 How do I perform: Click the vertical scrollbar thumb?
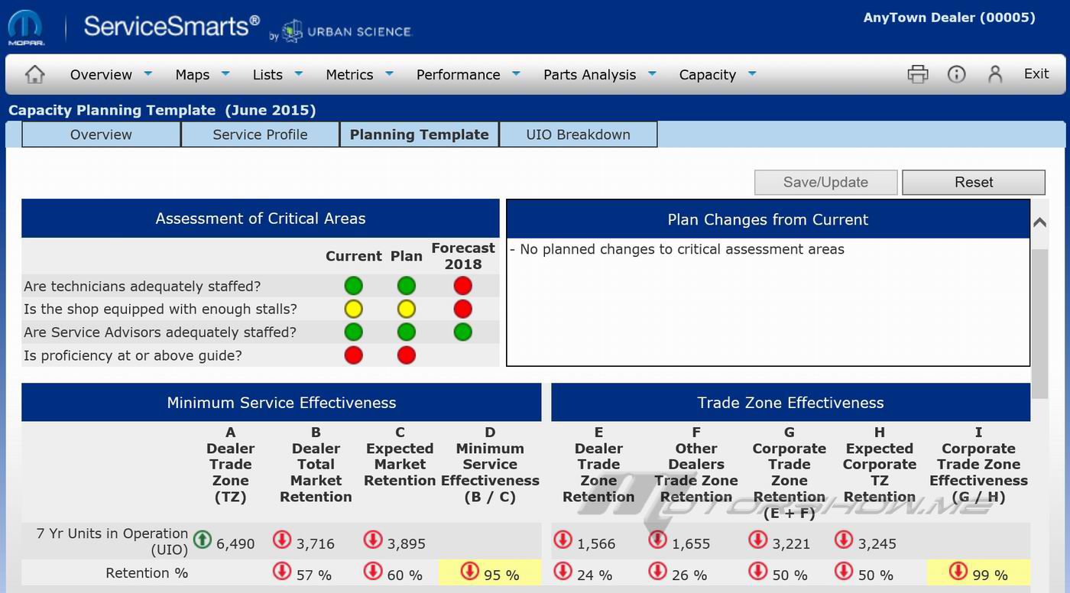(x=1039, y=322)
